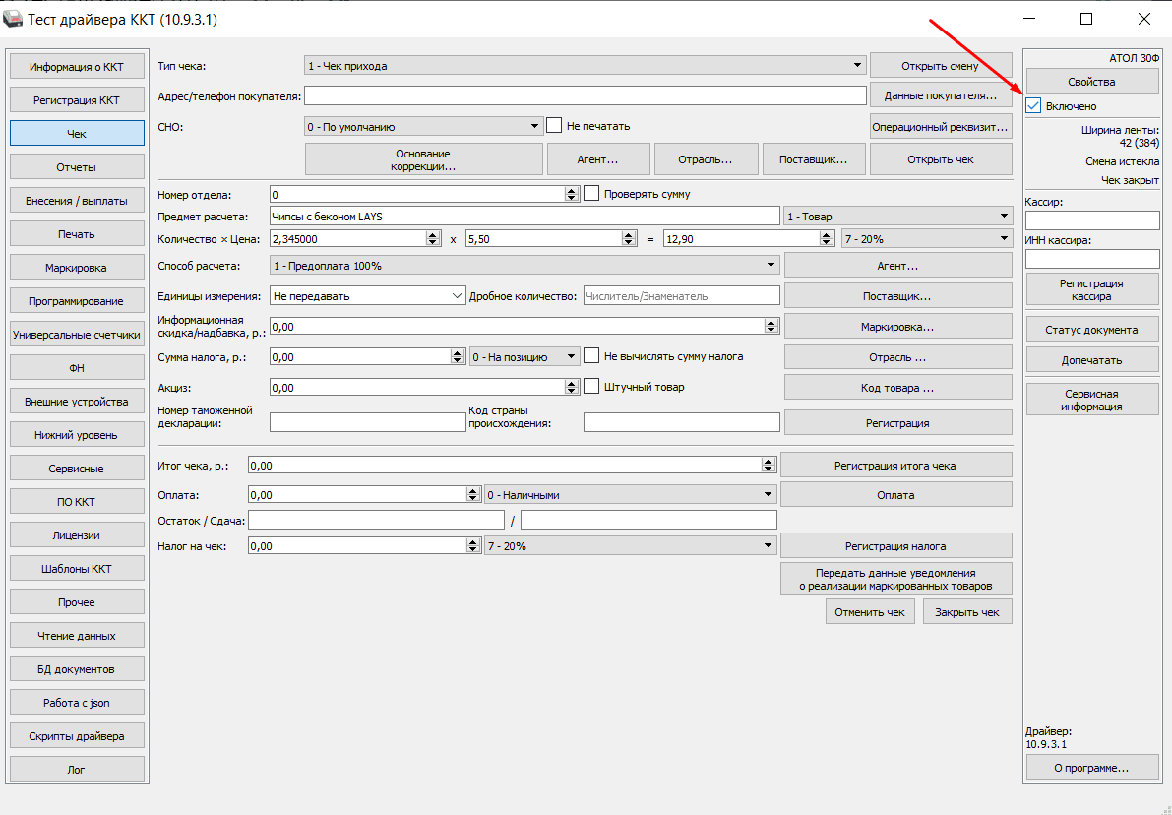Decrease the Количество spinner value
This screenshot has width=1172, height=815.
click(x=432, y=242)
